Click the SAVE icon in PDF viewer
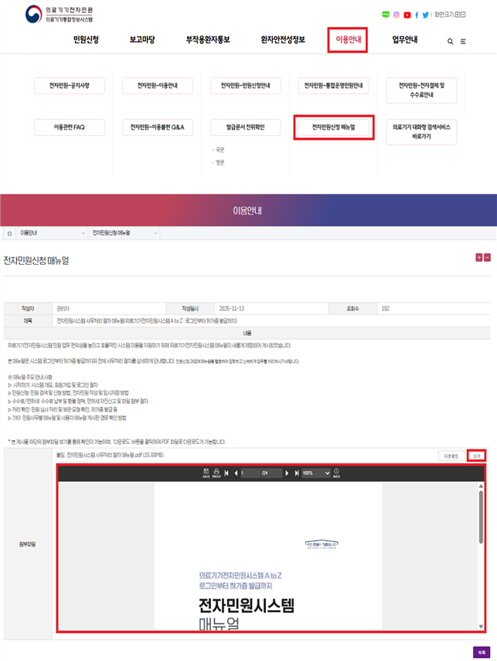Image resolution: width=497 pixels, height=661 pixels. [206, 473]
